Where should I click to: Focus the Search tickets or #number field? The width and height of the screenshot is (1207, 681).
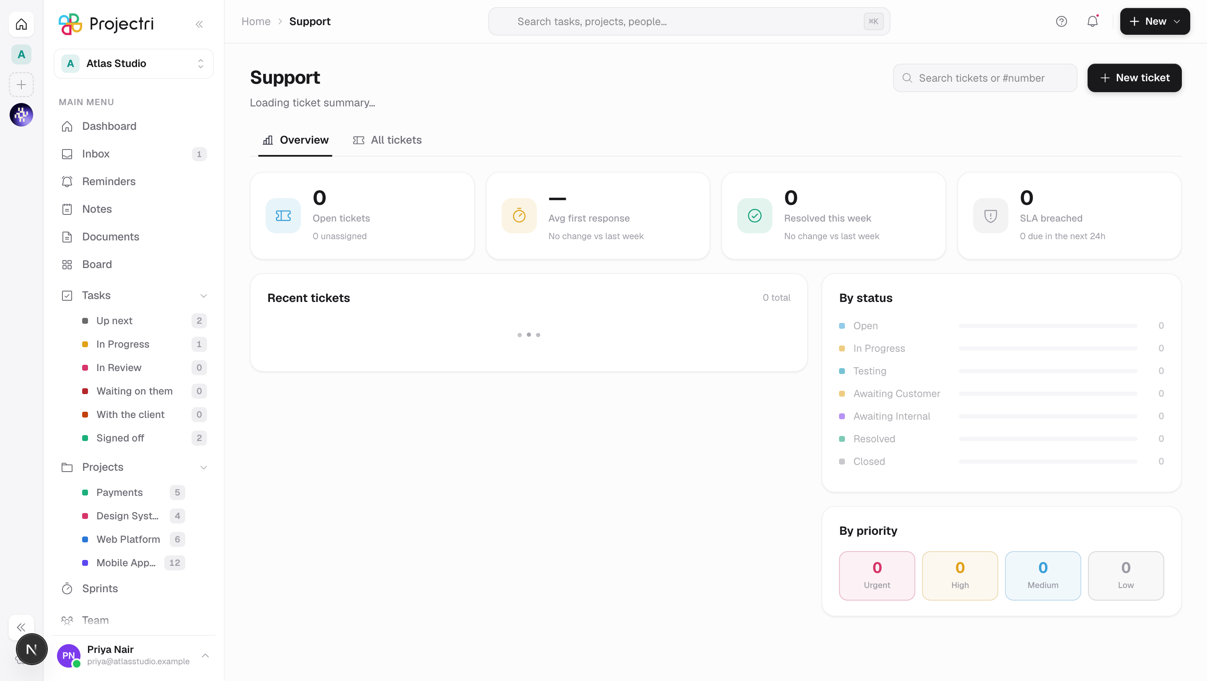(985, 78)
